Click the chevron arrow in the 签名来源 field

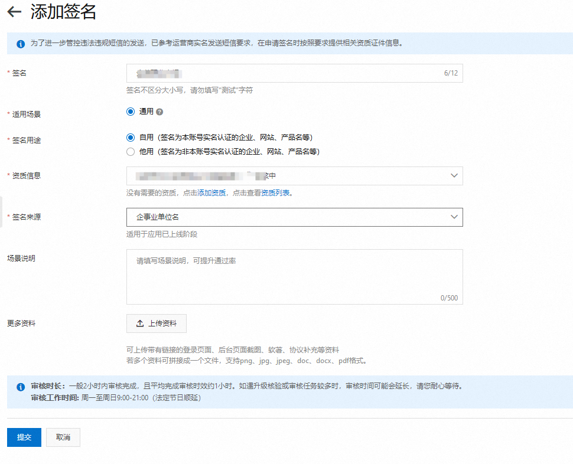click(454, 217)
